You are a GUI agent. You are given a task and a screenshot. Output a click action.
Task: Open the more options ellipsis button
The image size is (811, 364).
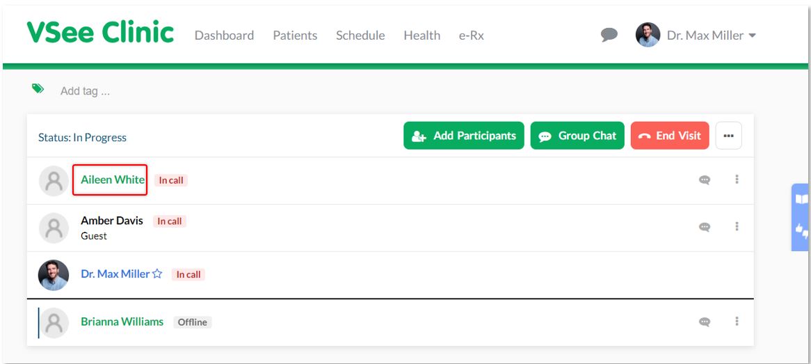pyautogui.click(x=728, y=136)
